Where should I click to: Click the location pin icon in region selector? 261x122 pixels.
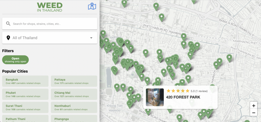tap(8, 38)
